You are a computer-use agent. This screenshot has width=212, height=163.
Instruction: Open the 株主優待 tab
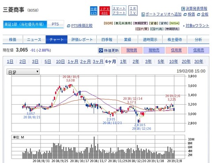point(174,39)
